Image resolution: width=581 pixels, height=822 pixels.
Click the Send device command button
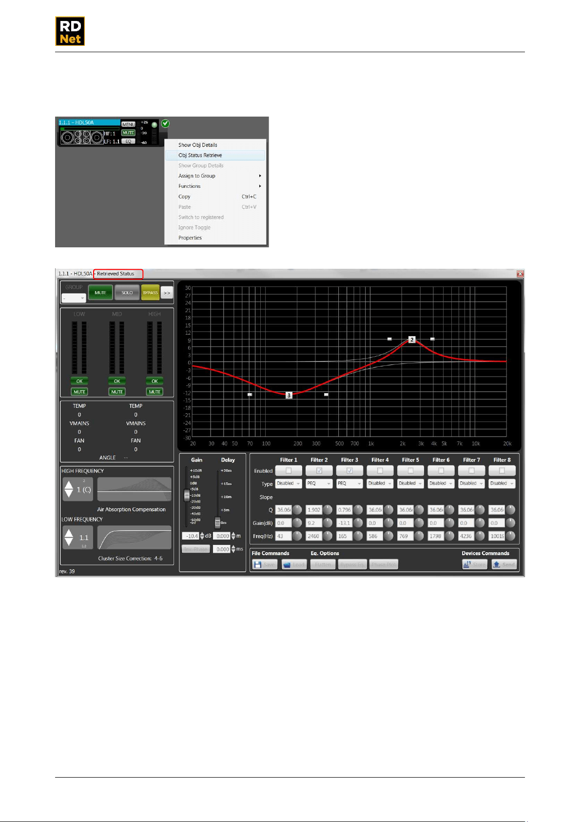504,564
